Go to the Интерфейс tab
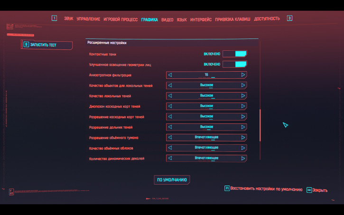344x215 pixels. coord(201,20)
